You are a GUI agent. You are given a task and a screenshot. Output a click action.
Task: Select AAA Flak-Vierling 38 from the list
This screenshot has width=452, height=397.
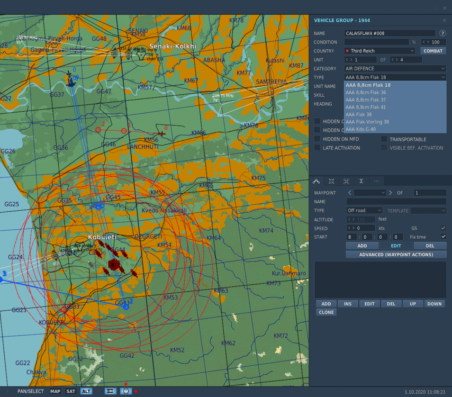[x=367, y=122]
